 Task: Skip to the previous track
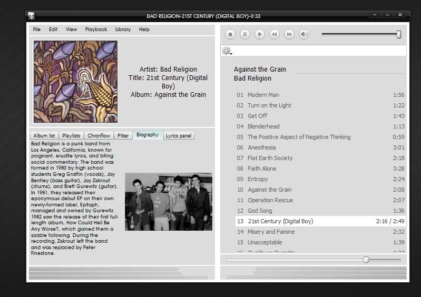click(x=275, y=34)
